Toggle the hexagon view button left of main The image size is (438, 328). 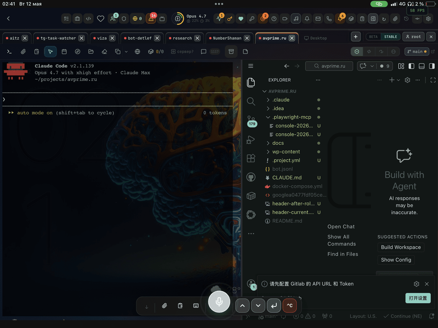coord(357,52)
